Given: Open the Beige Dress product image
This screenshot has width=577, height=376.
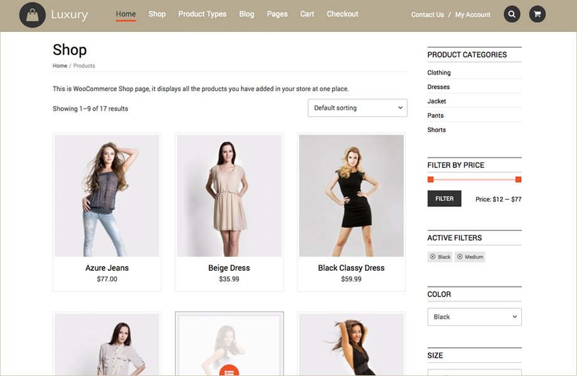Looking at the screenshot, I should coord(230,196).
